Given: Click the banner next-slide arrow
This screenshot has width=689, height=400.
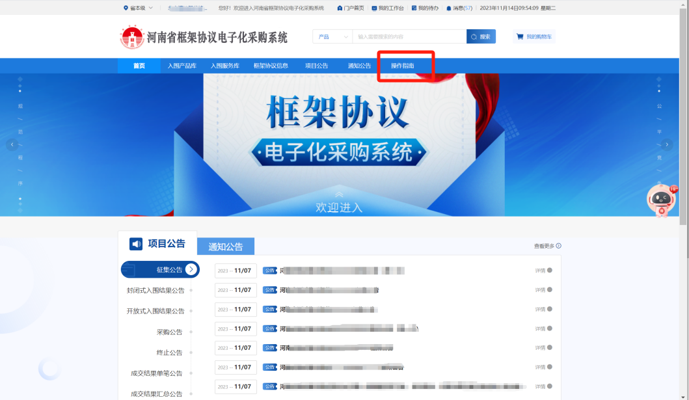Looking at the screenshot, I should click(667, 144).
